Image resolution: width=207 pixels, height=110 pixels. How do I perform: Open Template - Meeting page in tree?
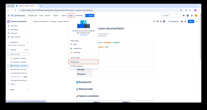point(20,62)
